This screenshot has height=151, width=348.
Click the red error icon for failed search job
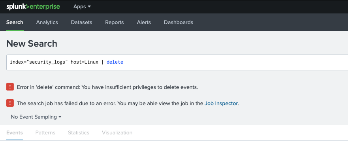pyautogui.click(x=10, y=103)
